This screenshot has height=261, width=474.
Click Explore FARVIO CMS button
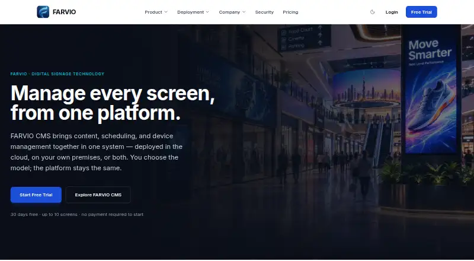pyautogui.click(x=98, y=195)
